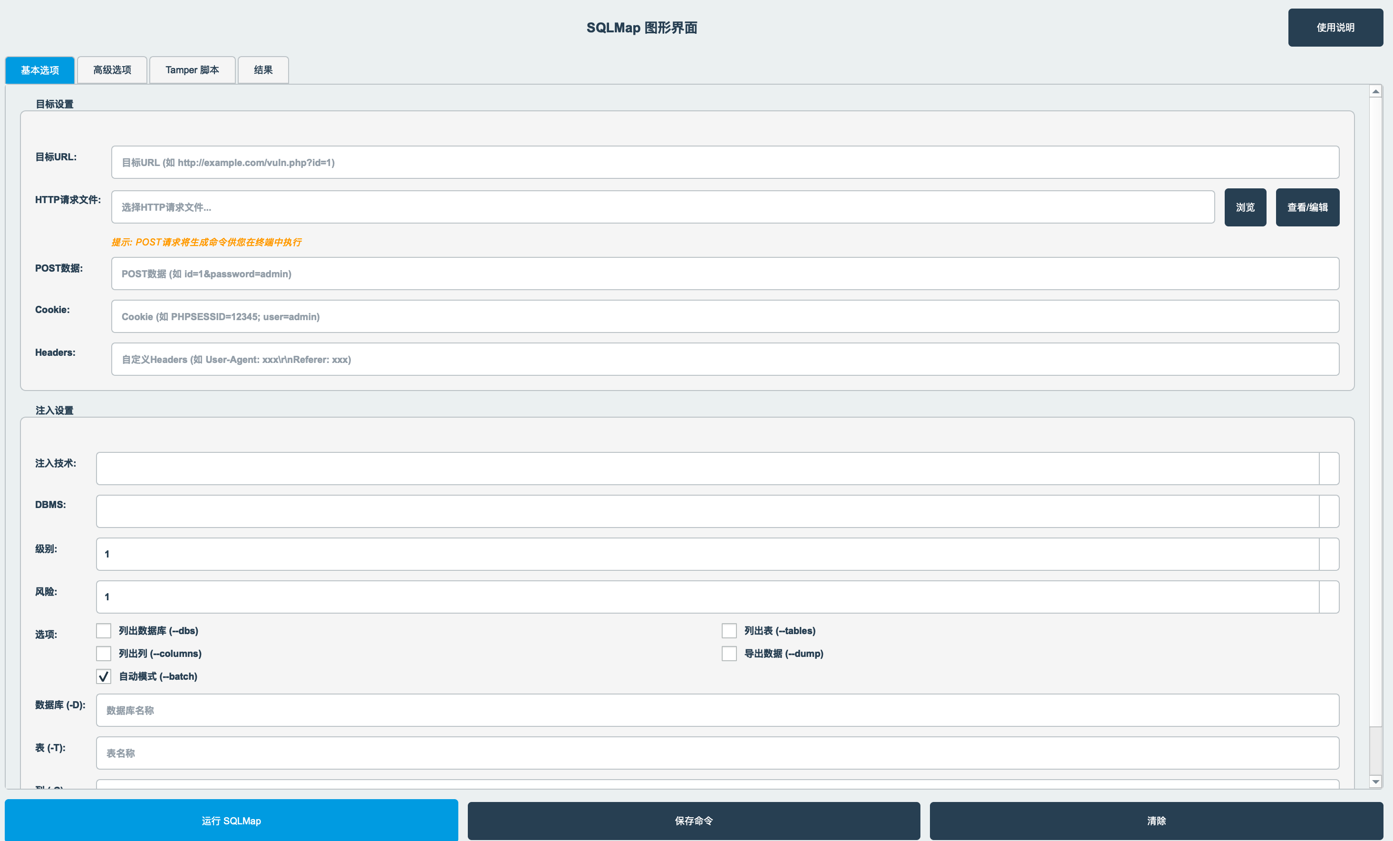
Task: Open 查看/编辑 for the HTTP request file
Action: (1307, 206)
